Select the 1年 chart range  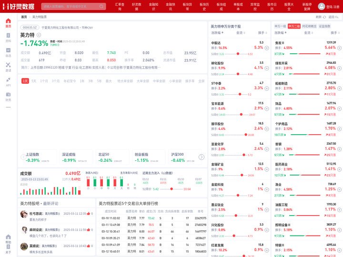82,81
